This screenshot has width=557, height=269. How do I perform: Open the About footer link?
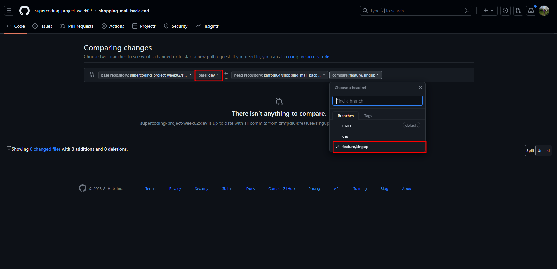(407, 189)
